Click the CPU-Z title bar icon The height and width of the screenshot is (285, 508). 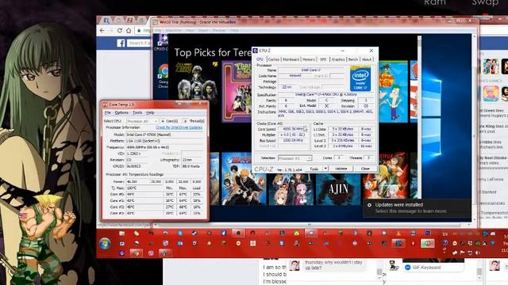click(x=256, y=51)
